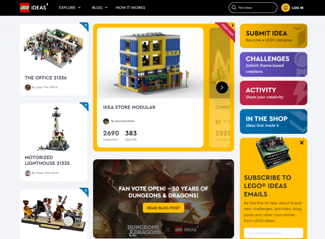
Task: Click the yellow minifigure login avatar icon
Action: tap(285, 8)
